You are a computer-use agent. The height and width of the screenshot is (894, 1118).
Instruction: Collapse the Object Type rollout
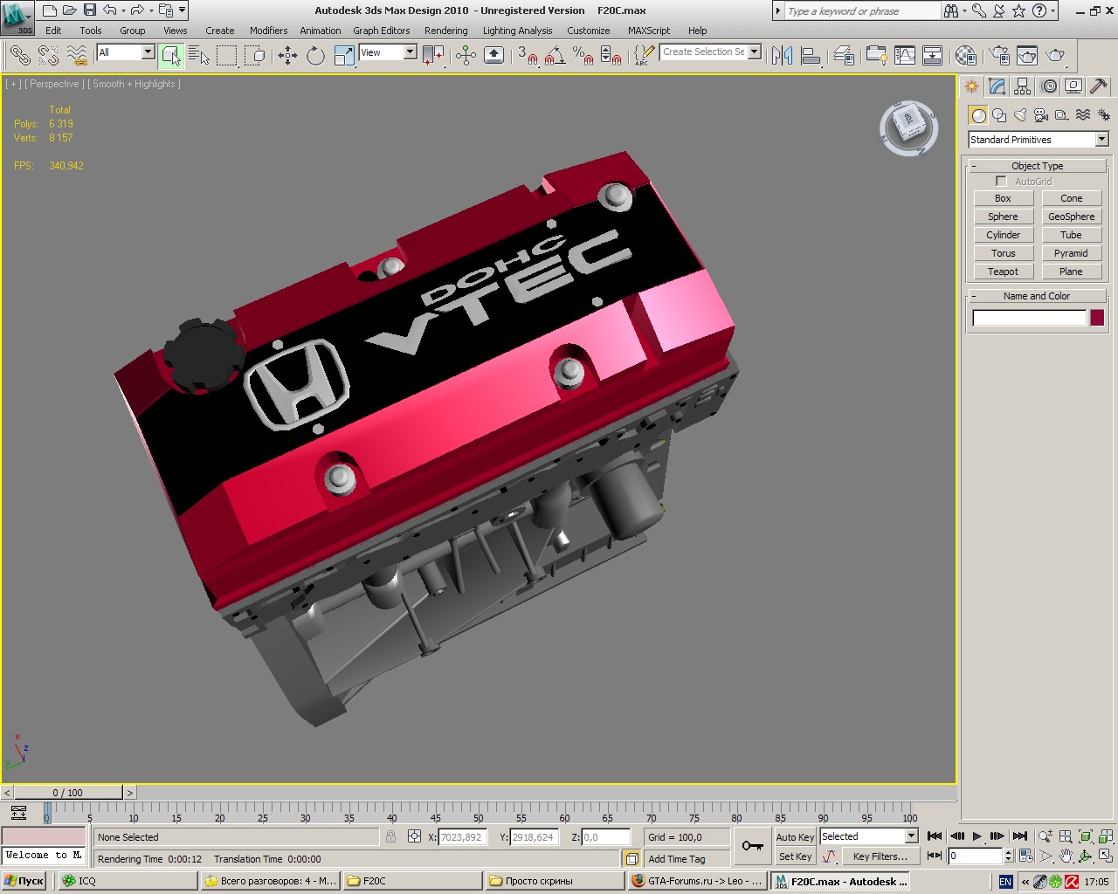pos(1037,166)
